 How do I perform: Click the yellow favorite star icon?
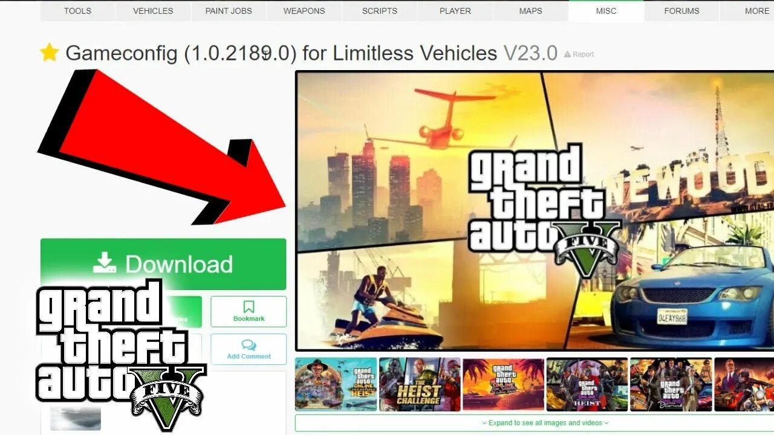pyautogui.click(x=49, y=53)
